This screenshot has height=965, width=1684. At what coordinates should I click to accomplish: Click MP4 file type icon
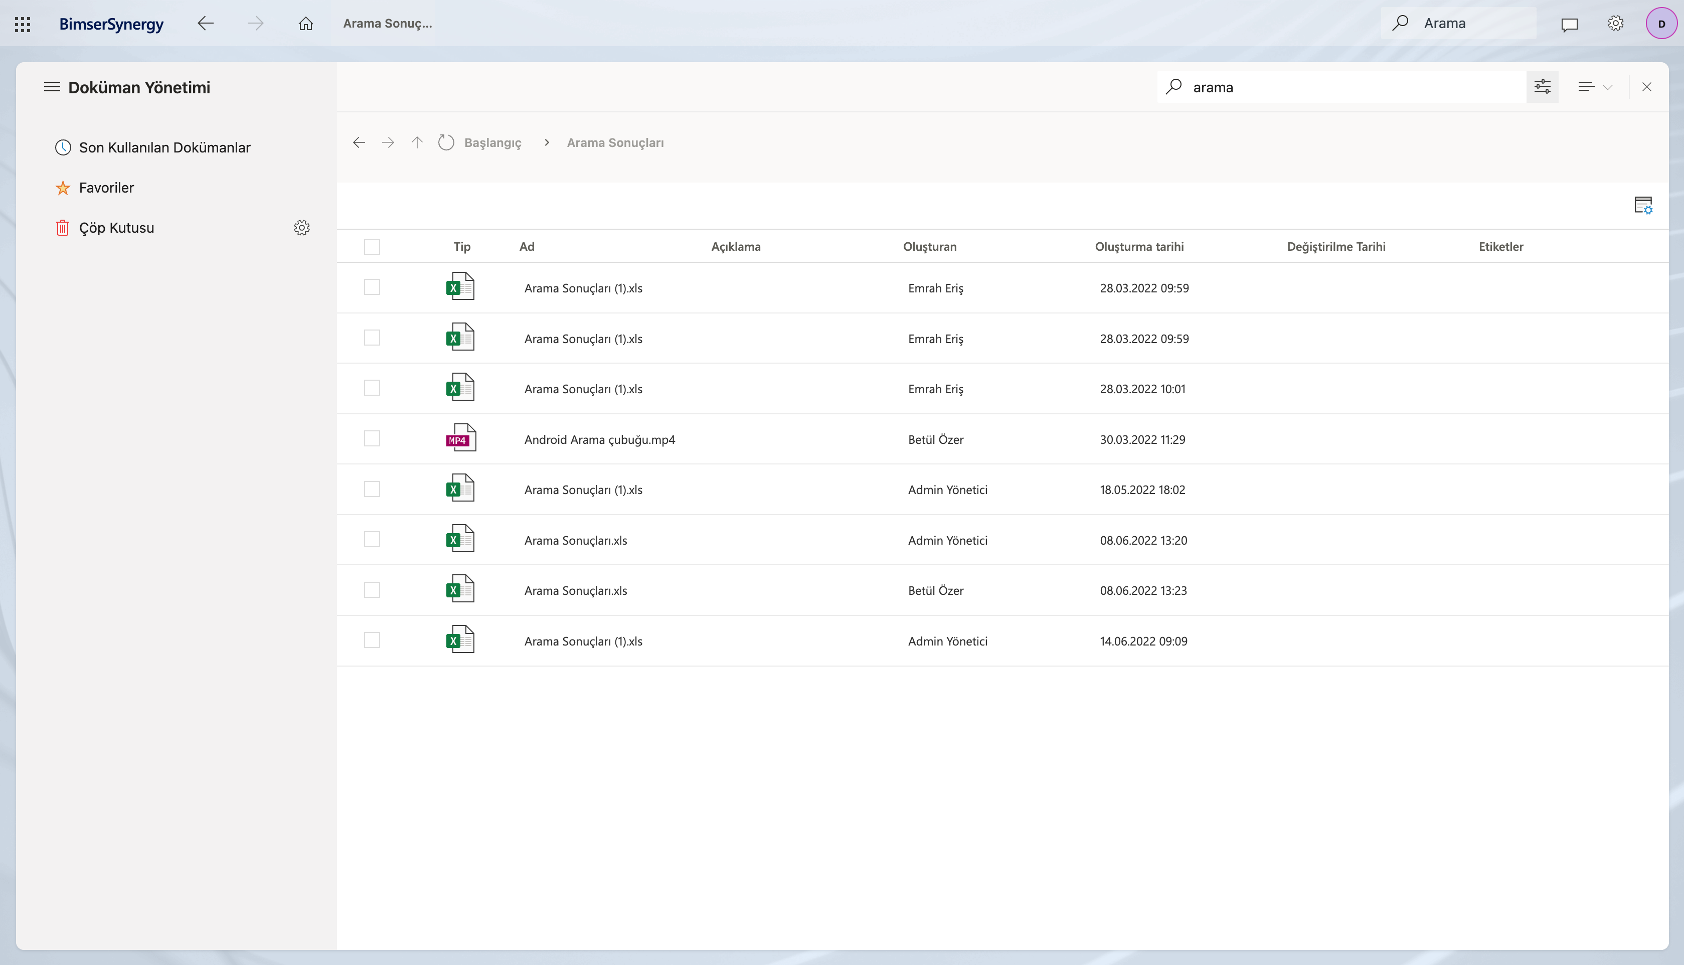point(460,437)
